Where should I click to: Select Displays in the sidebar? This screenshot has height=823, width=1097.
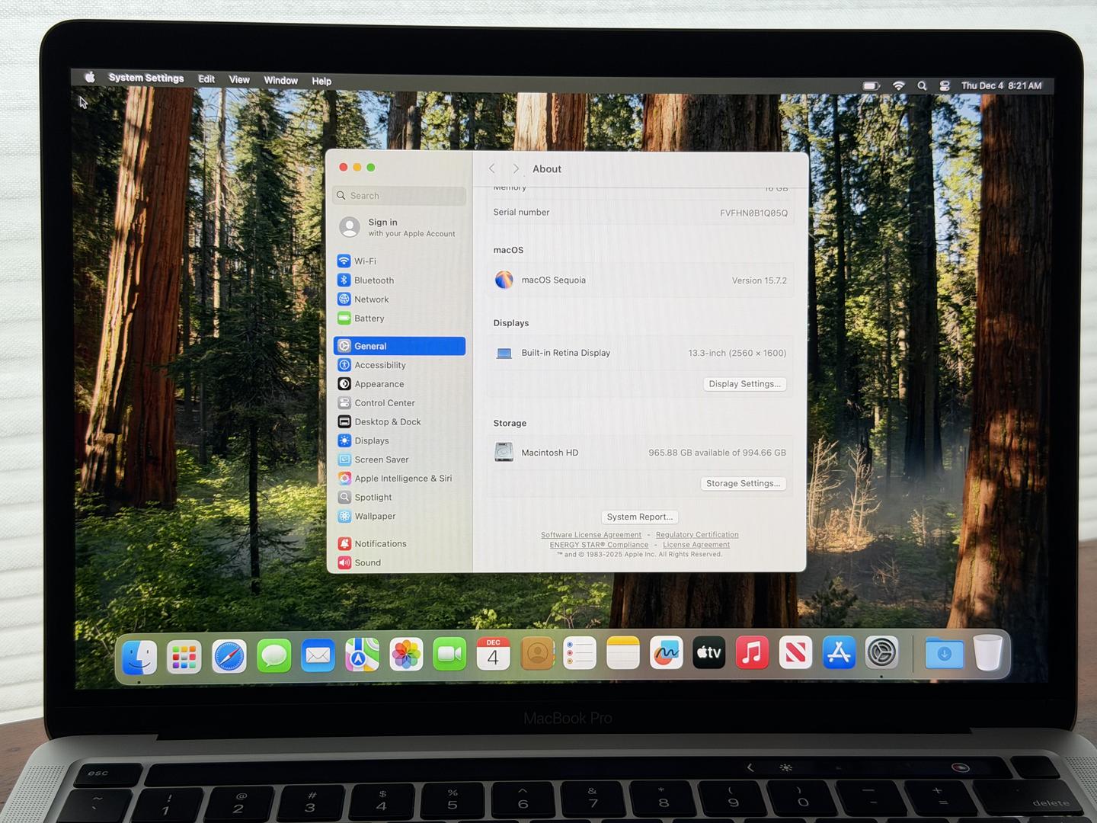[x=399, y=440]
